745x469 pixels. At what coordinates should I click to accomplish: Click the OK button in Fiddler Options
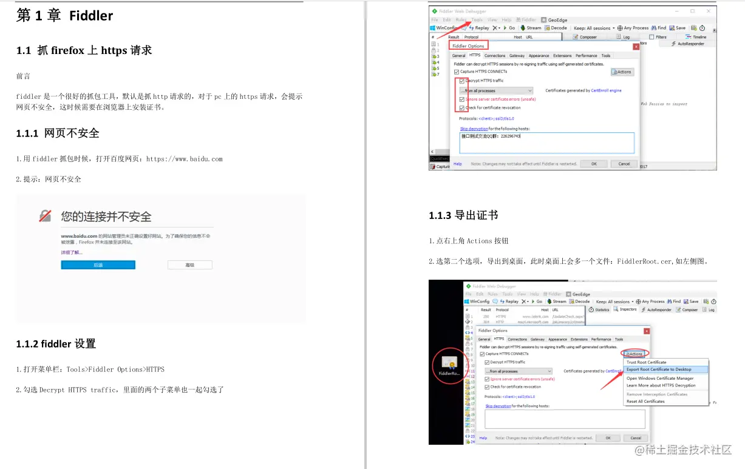594,164
